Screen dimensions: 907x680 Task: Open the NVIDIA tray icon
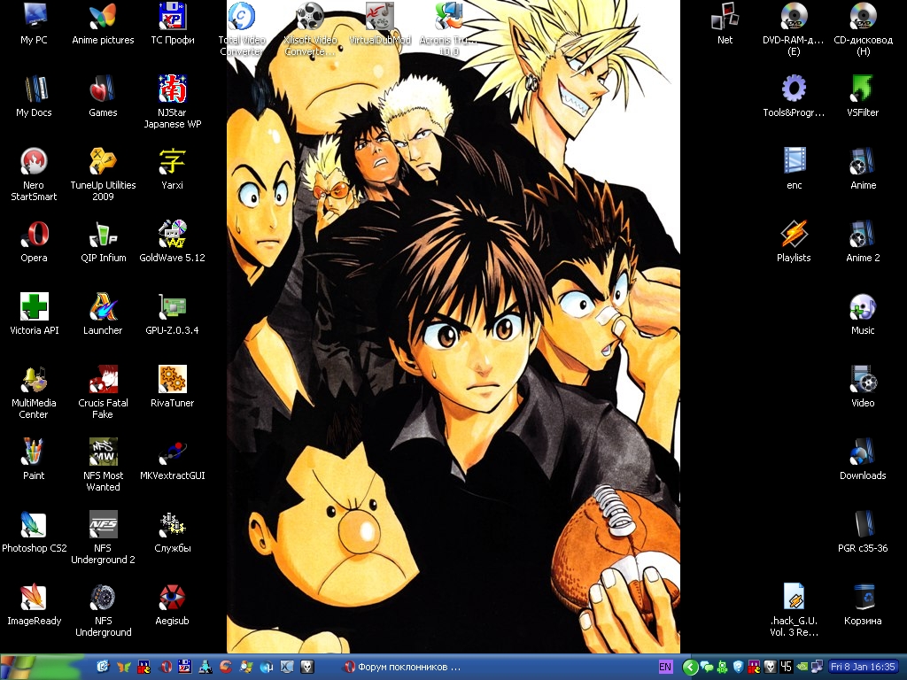point(802,668)
